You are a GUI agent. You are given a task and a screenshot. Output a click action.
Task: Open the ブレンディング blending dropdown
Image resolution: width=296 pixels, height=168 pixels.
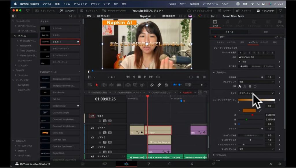tap(256, 82)
